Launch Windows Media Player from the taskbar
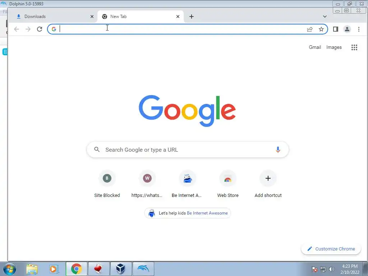Viewport: 368px width, 276px height. pos(54,269)
